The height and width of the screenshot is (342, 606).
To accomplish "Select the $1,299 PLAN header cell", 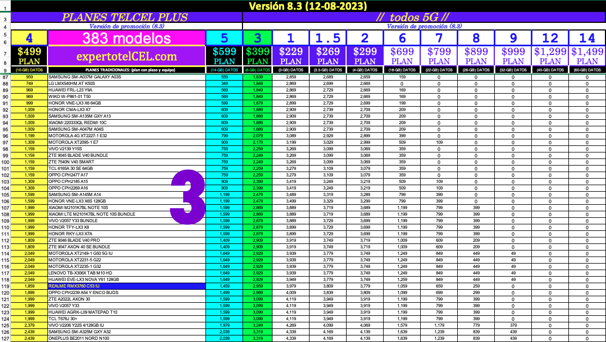I will pos(549,56).
